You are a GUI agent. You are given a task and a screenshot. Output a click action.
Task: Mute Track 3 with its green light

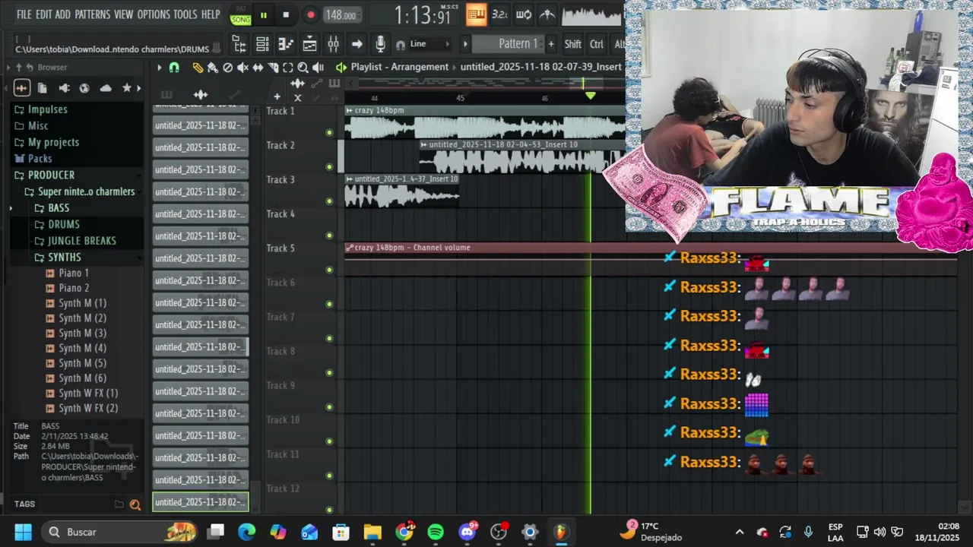point(329,201)
